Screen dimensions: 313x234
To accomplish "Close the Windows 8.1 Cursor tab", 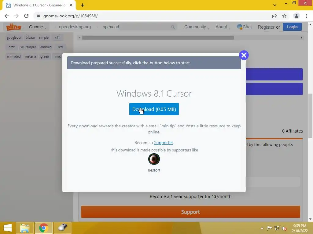I will click(x=71, y=5).
